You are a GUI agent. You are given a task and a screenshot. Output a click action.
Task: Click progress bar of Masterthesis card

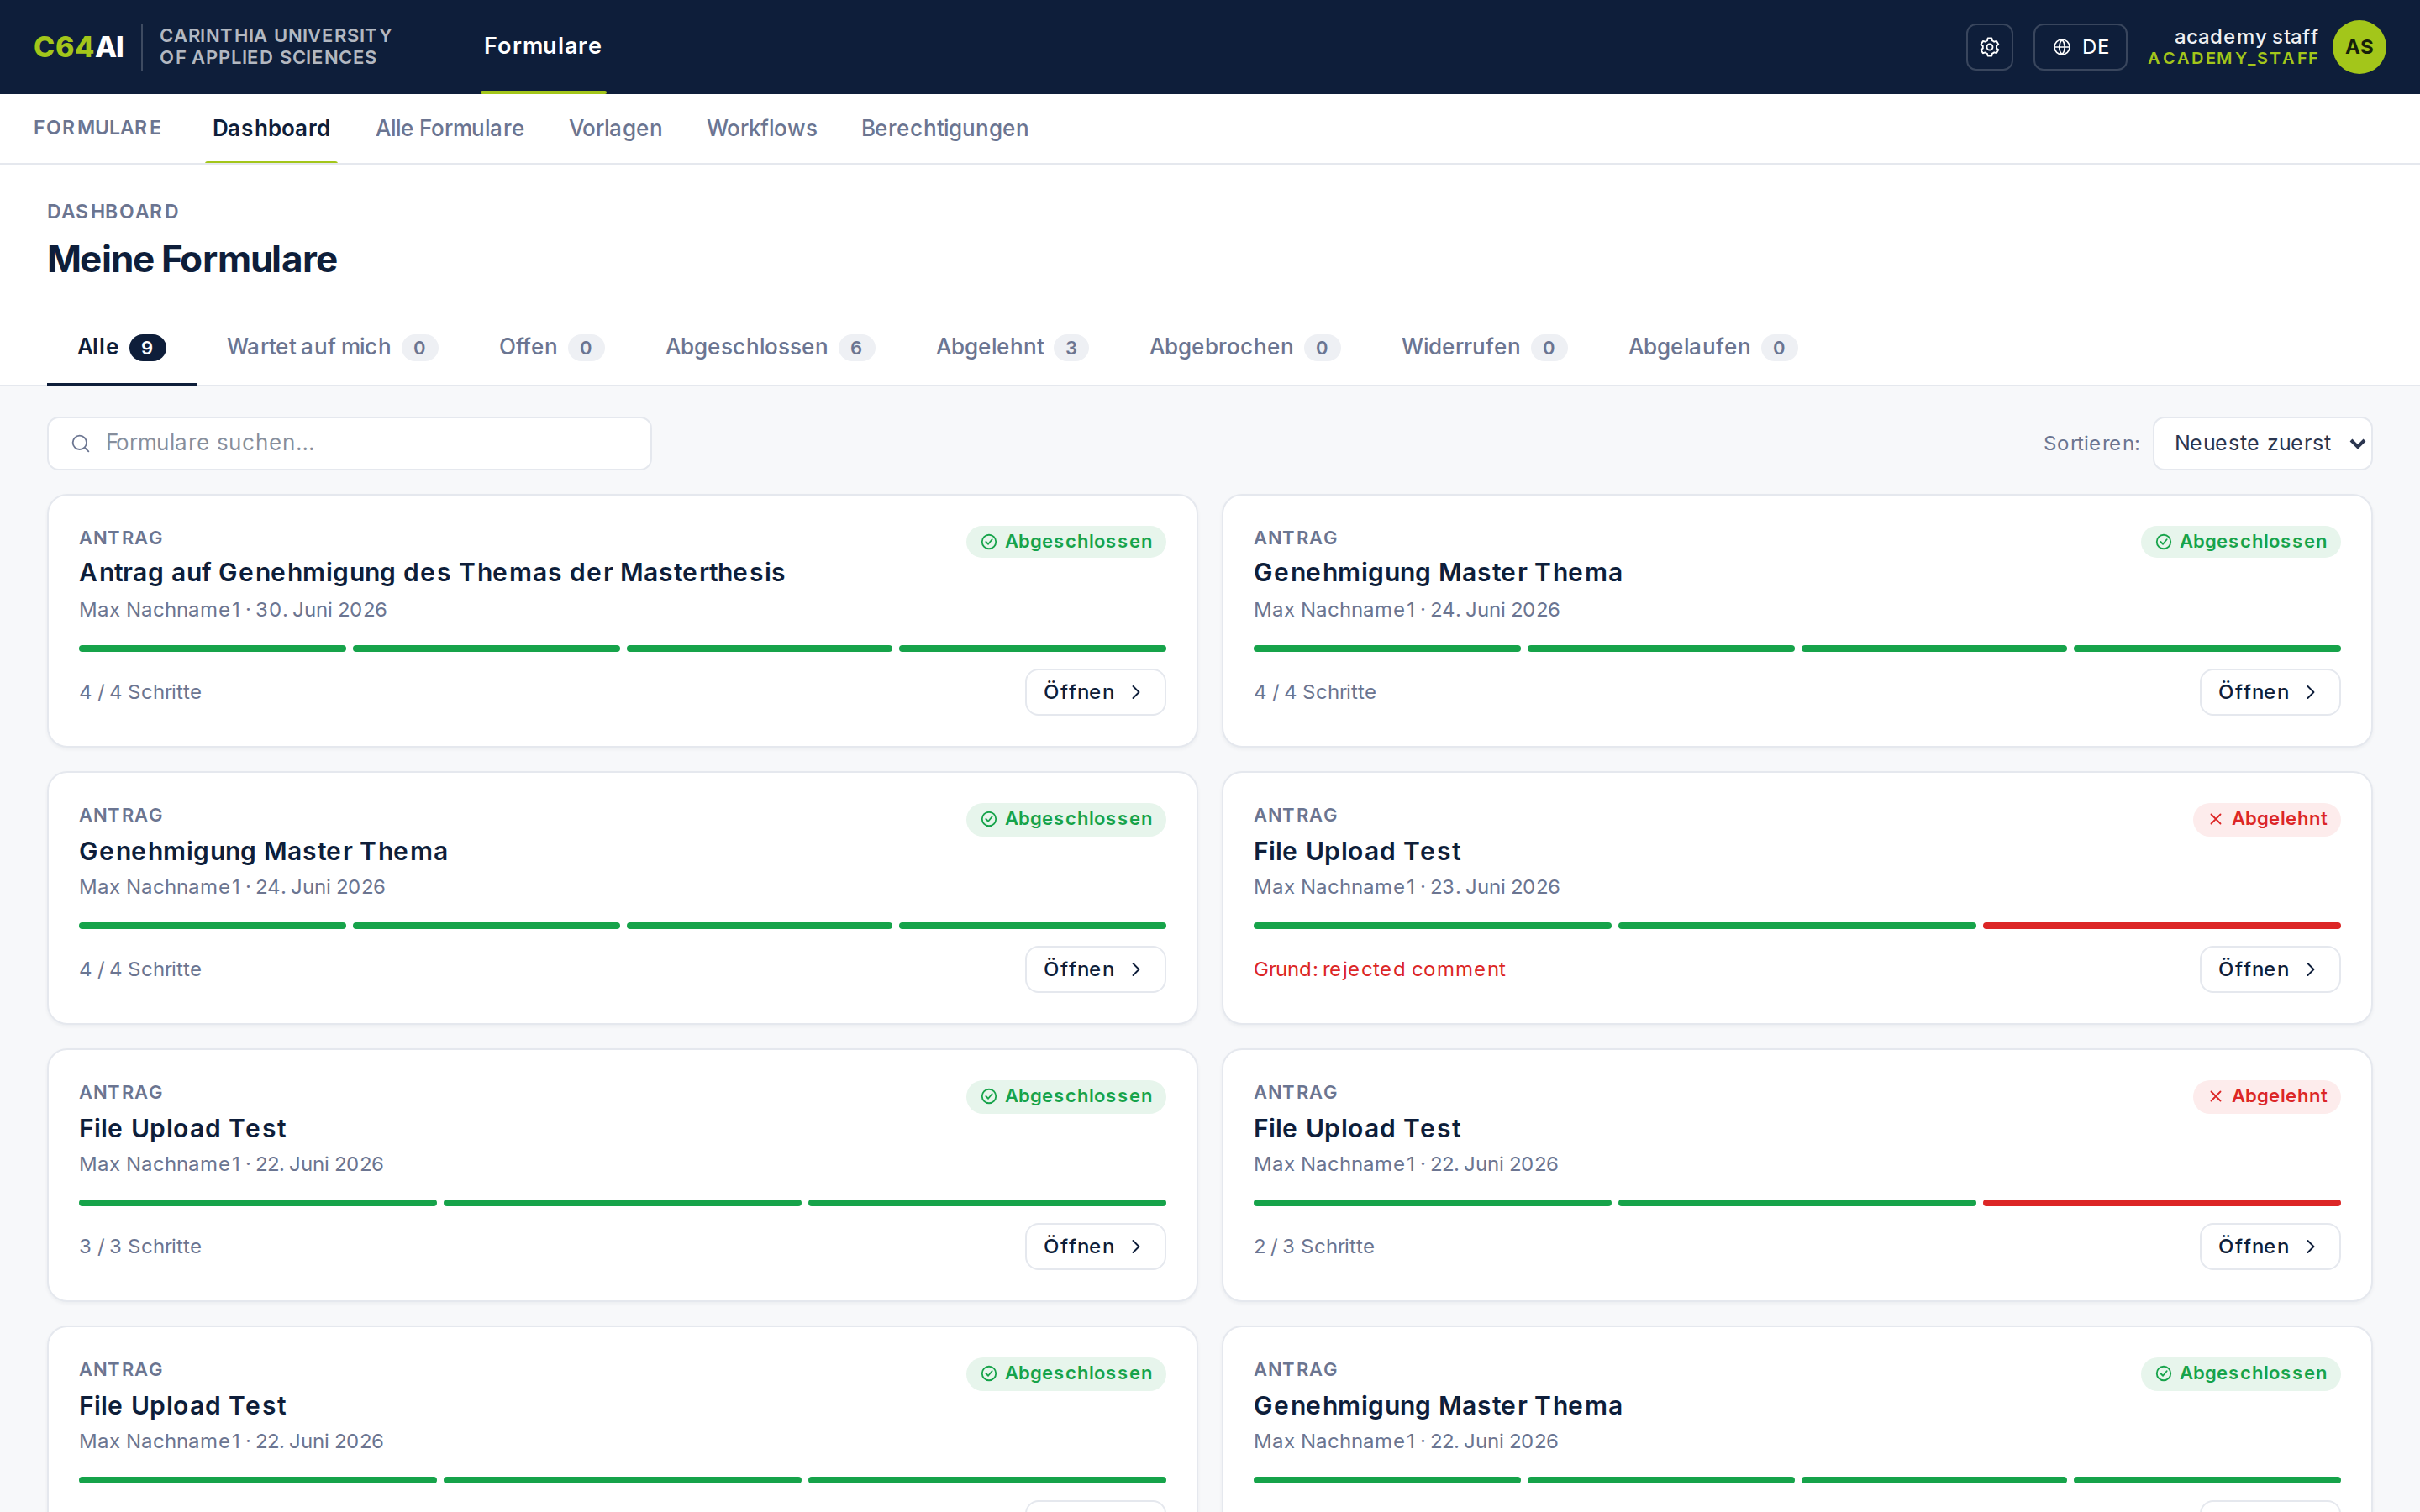coord(622,648)
